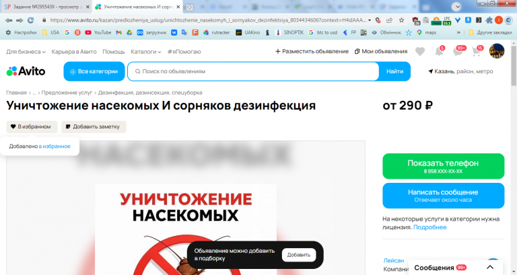This screenshot has width=517, height=275.
Task: Click Разместить объявление
Action: 312,51
